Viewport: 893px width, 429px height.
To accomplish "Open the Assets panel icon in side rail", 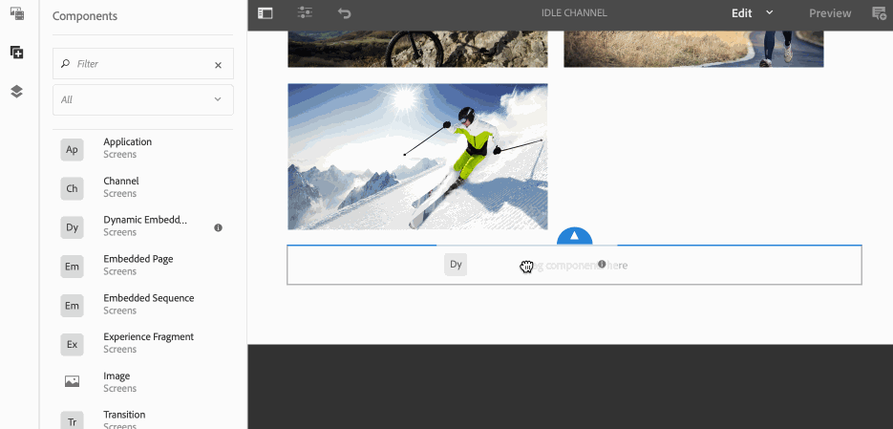I will (17, 13).
